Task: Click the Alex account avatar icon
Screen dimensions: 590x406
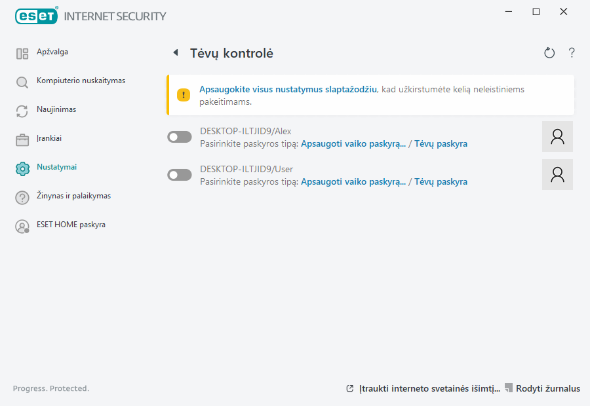Action: (x=557, y=136)
